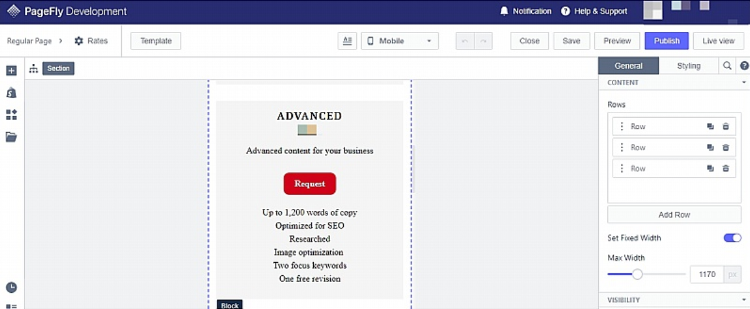Viewport: 750px width, 309px height.
Task: Delete the top Row in Rows list
Action: (726, 126)
